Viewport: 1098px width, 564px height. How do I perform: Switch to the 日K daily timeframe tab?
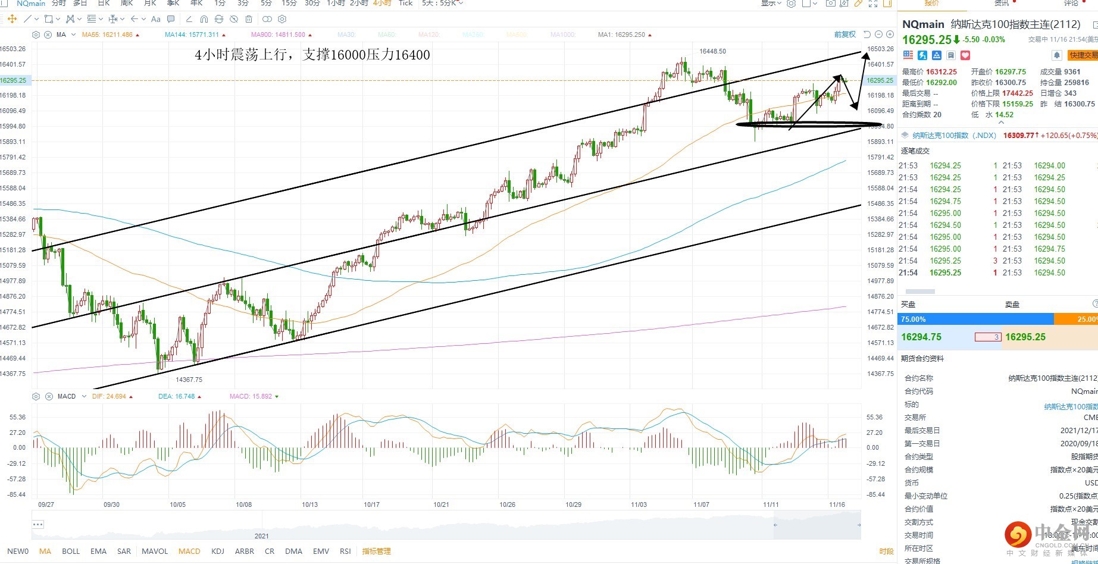[x=104, y=4]
